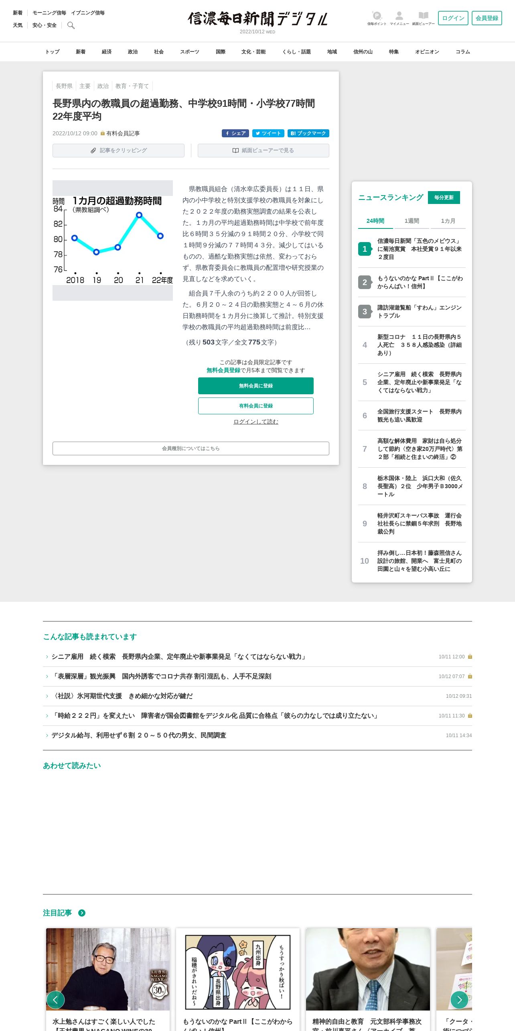Open the search magnifier icon
The height and width of the screenshot is (1031, 515).
71,25
